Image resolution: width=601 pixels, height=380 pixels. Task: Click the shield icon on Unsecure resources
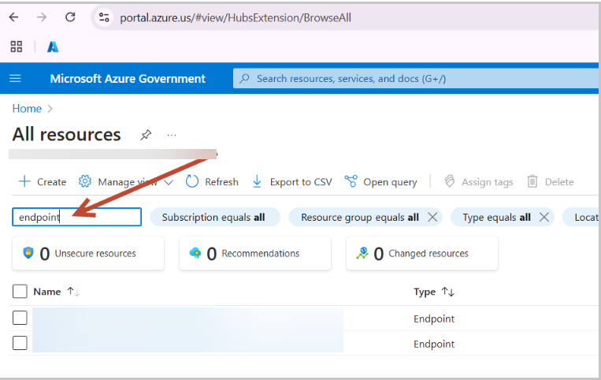tap(28, 253)
